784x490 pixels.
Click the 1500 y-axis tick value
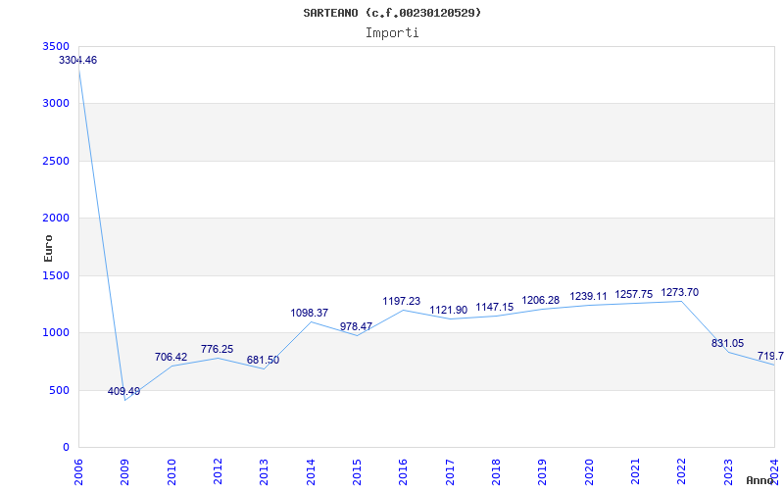[57, 276]
